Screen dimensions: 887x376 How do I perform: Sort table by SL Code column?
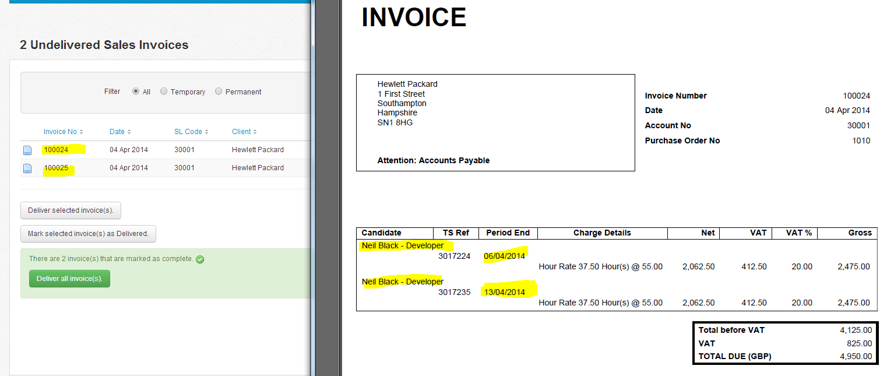tap(191, 132)
